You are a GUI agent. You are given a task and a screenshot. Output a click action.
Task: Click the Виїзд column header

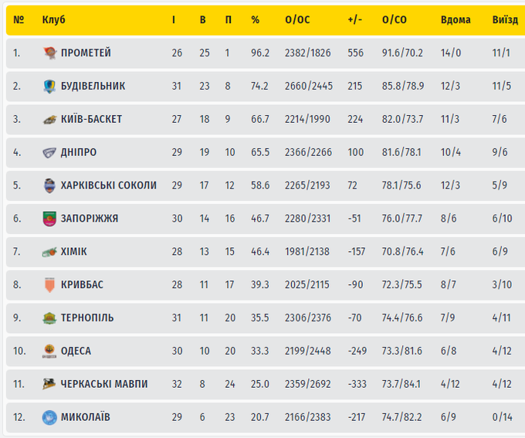(505, 19)
